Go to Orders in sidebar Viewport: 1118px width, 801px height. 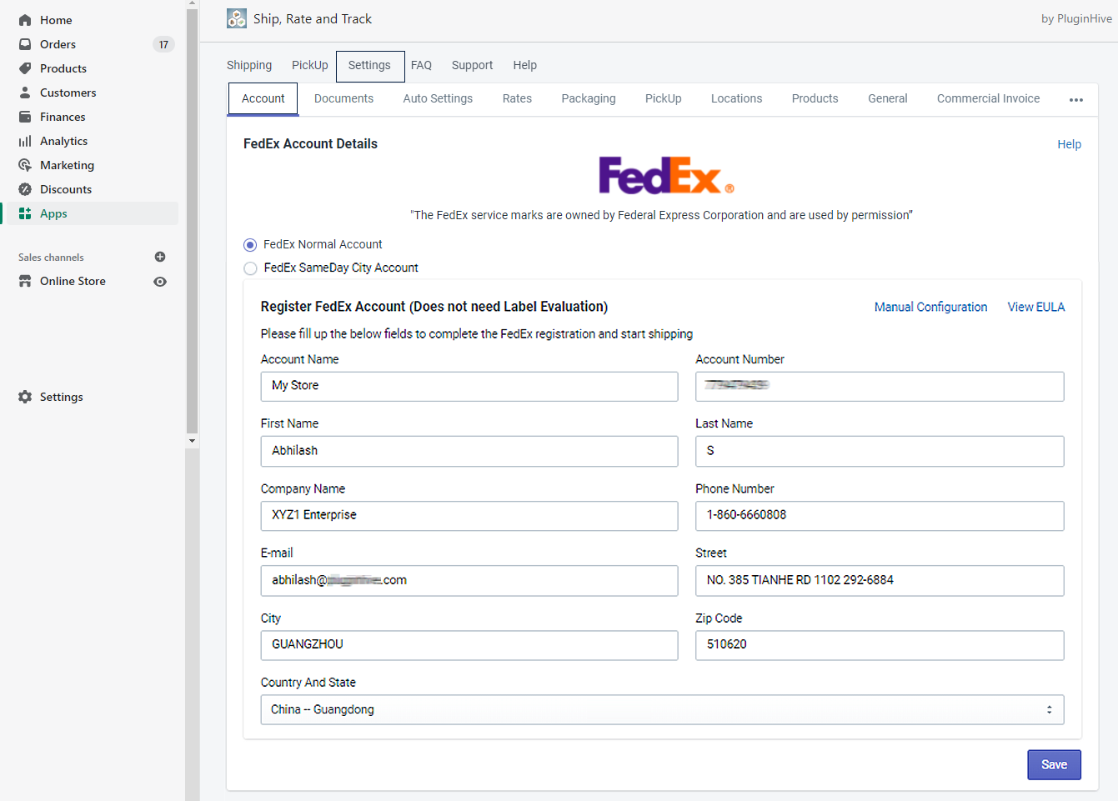[x=58, y=44]
